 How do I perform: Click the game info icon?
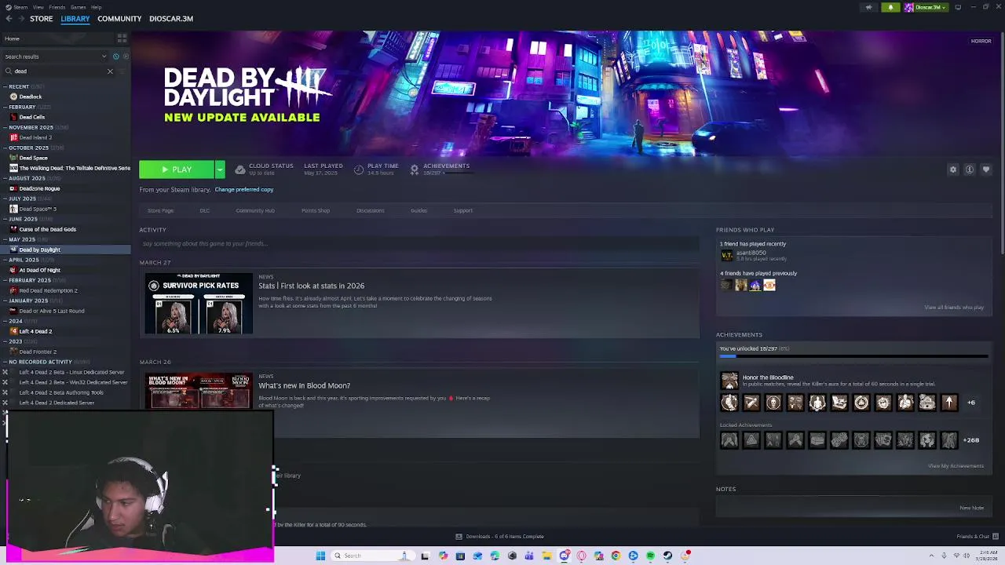click(x=970, y=169)
